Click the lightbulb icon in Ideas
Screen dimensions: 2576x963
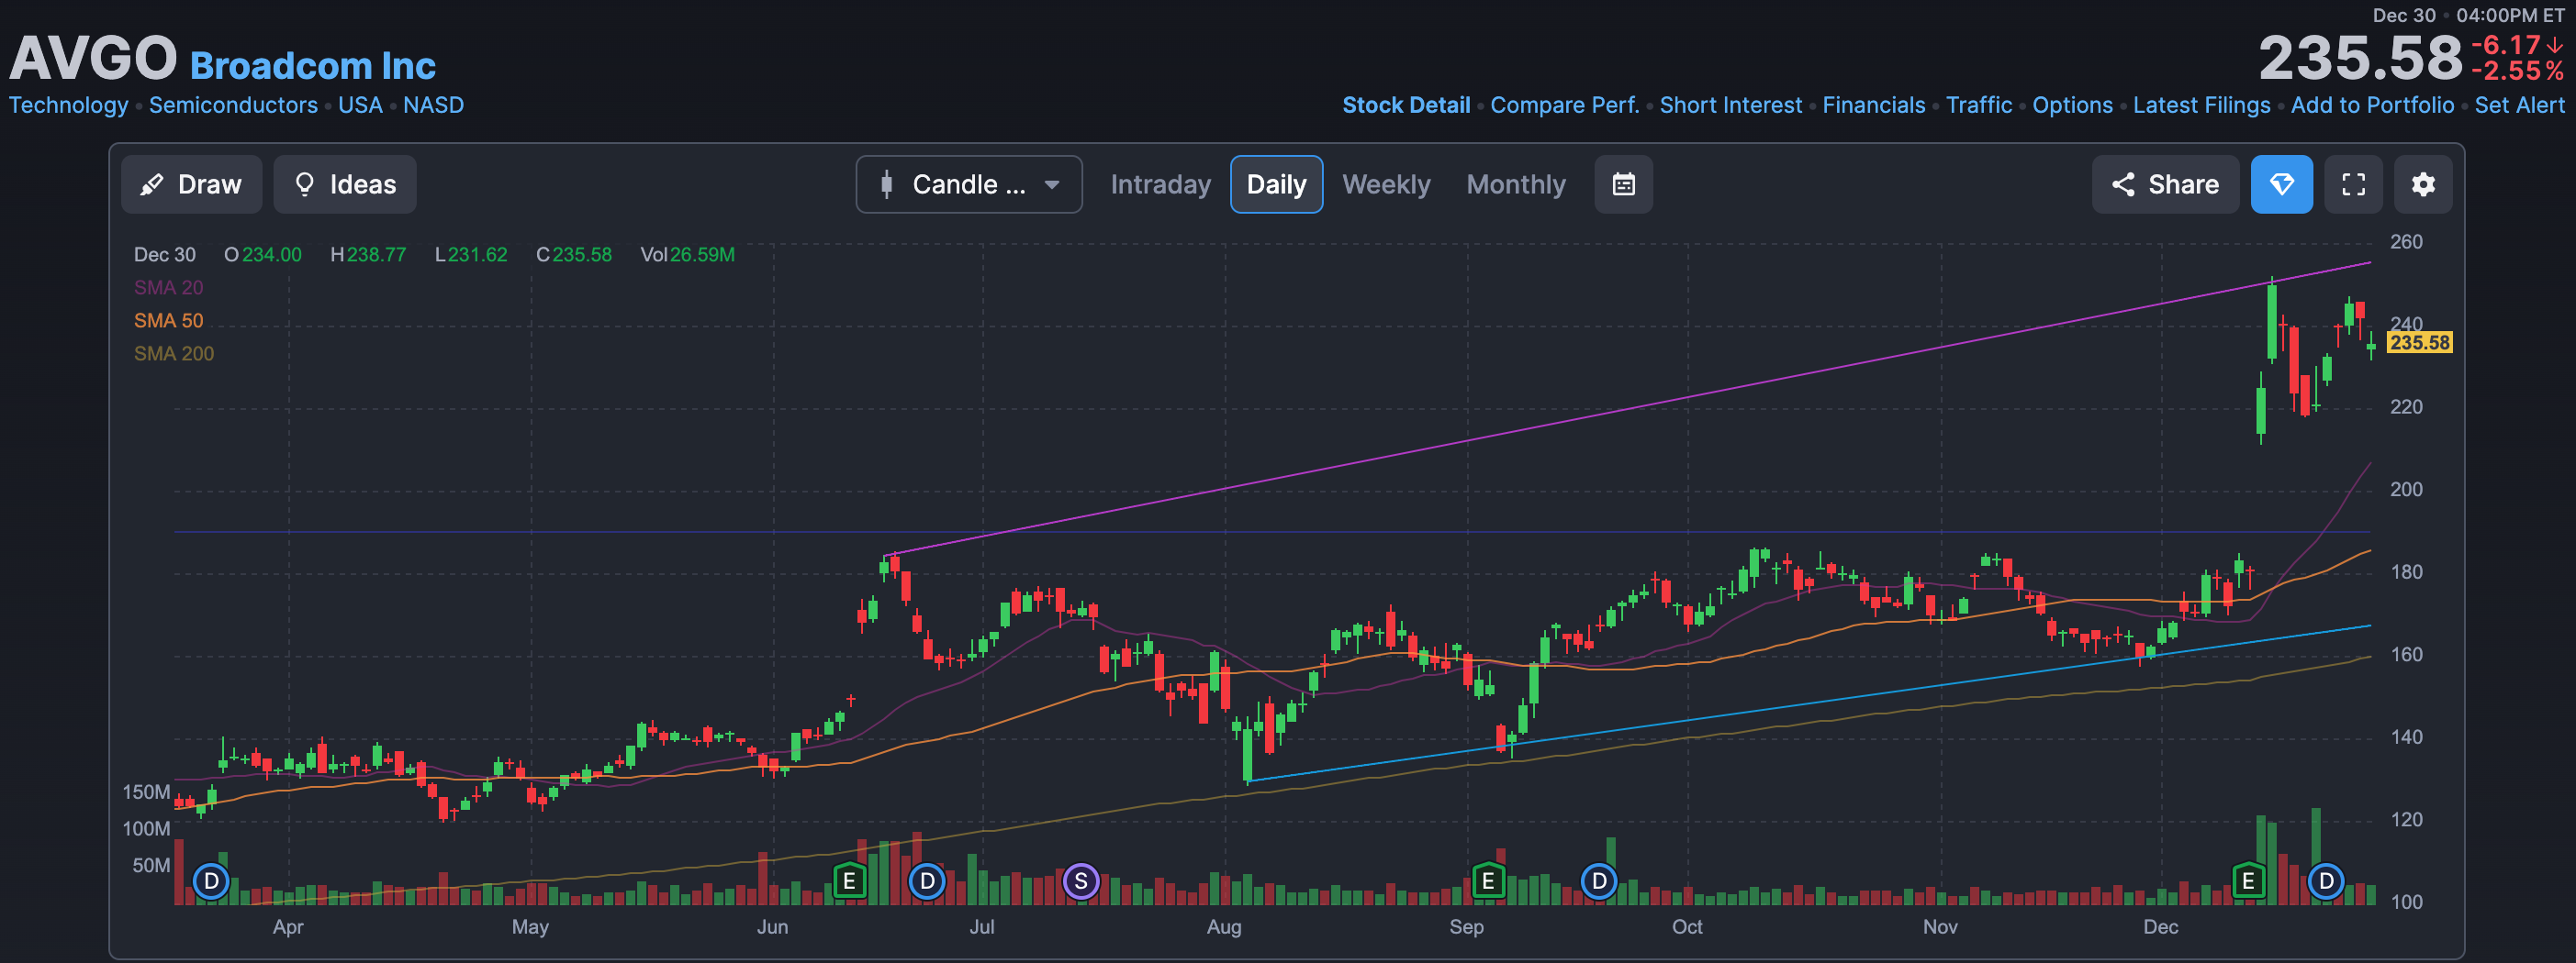pos(305,183)
